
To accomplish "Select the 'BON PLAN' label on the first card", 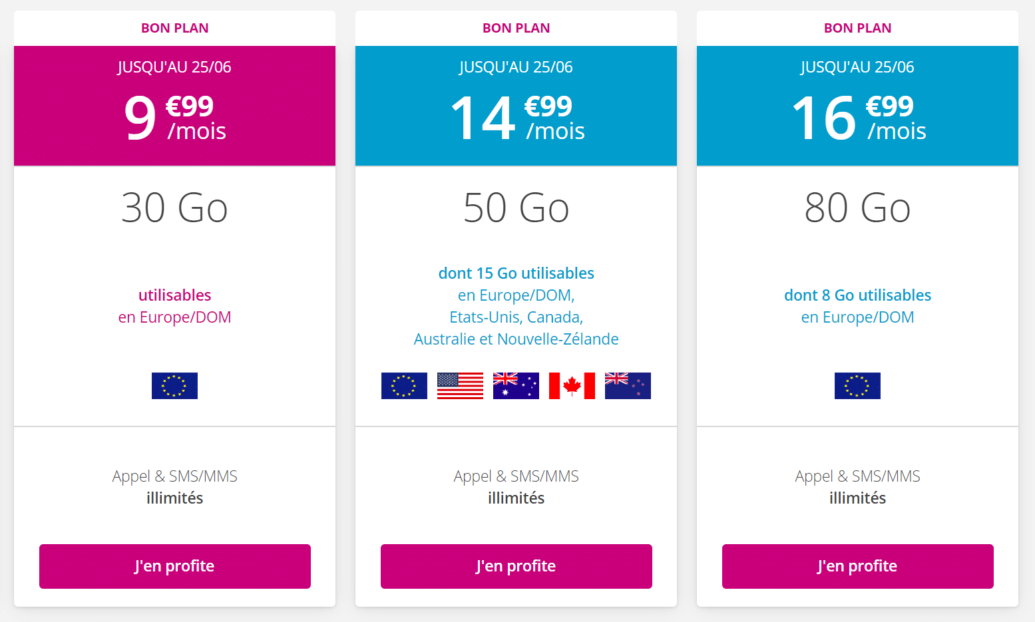I will pos(174,27).
